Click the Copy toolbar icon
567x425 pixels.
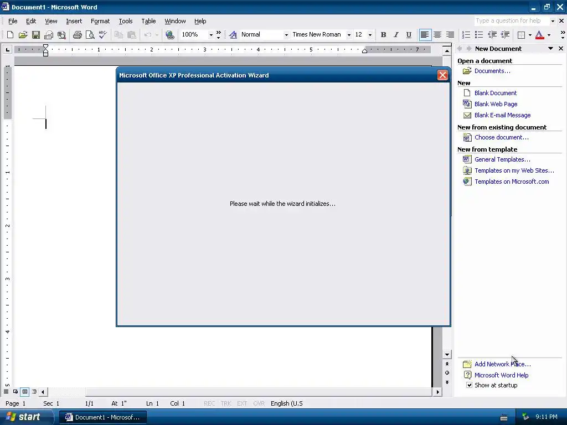[x=118, y=35]
